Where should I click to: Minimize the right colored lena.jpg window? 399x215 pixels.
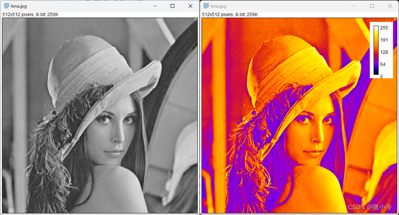pyautogui.click(x=354, y=6)
